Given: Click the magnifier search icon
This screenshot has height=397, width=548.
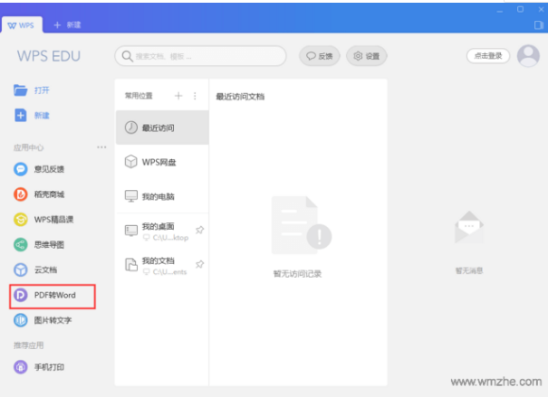Looking at the screenshot, I should [127, 56].
